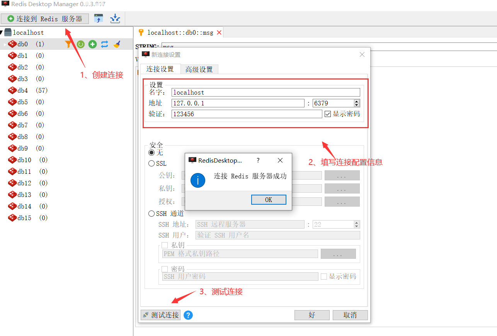497x336 pixels.
Task: Click the db15 database icon
Action: click(12, 218)
